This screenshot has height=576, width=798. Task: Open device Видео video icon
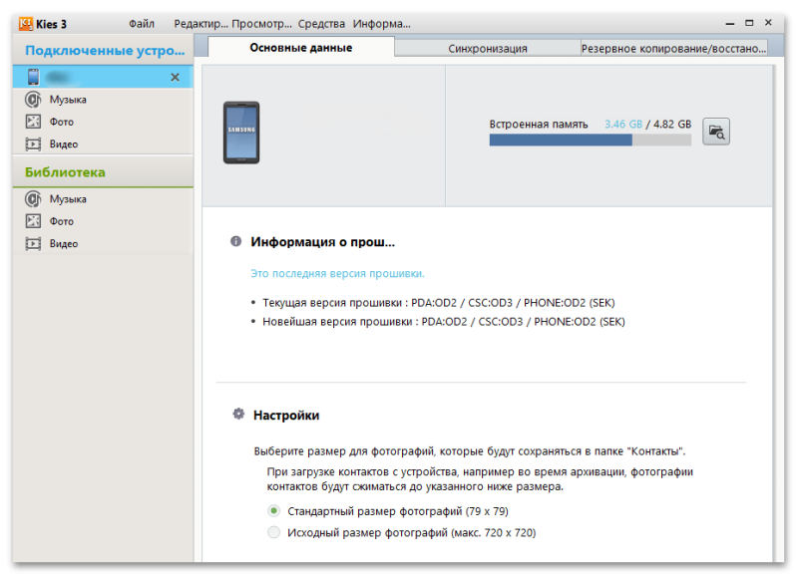(x=33, y=144)
